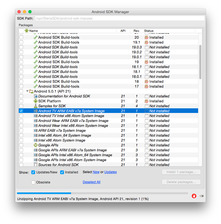
Task: Select New packages link
Action: pyautogui.click(x=96, y=172)
